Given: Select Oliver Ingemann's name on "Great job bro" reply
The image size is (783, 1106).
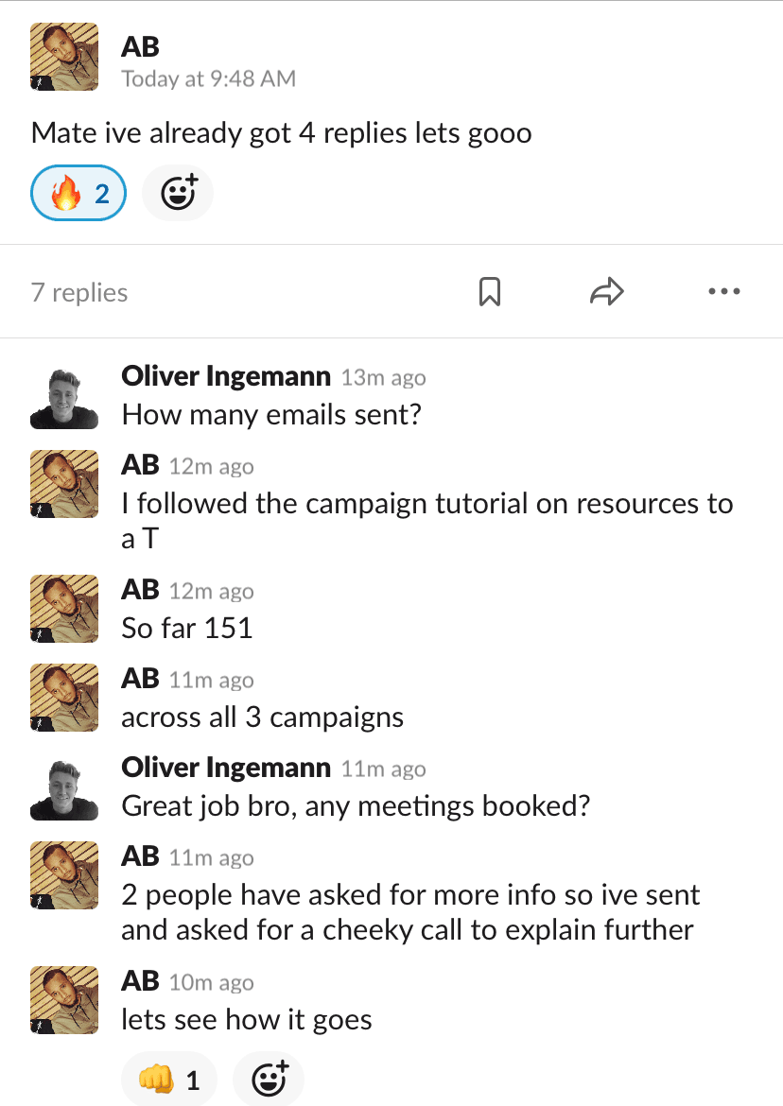Looking at the screenshot, I should (226, 769).
